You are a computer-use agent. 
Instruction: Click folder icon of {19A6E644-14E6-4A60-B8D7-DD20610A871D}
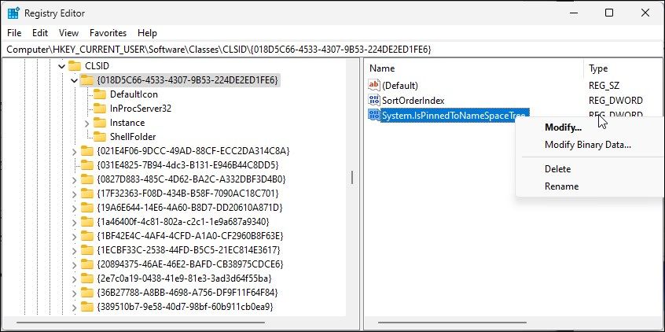pos(87,208)
